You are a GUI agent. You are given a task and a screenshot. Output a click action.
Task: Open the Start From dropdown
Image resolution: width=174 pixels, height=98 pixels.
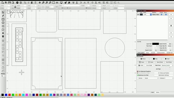click(x=167, y=65)
